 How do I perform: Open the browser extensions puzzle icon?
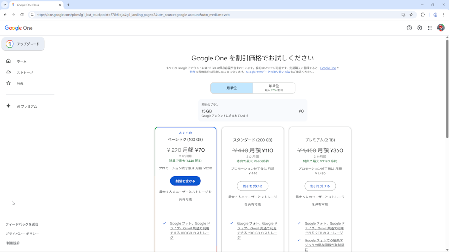(x=423, y=15)
